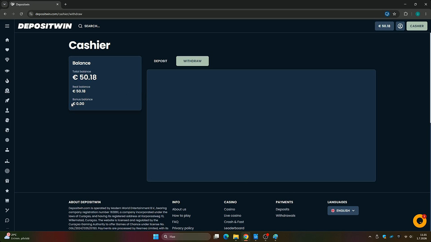Open crash games via rocket sidebar icon
This screenshot has width=431, height=242.
[7, 101]
